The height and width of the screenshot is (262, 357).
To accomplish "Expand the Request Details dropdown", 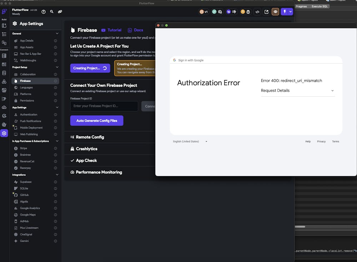I will (x=298, y=91).
